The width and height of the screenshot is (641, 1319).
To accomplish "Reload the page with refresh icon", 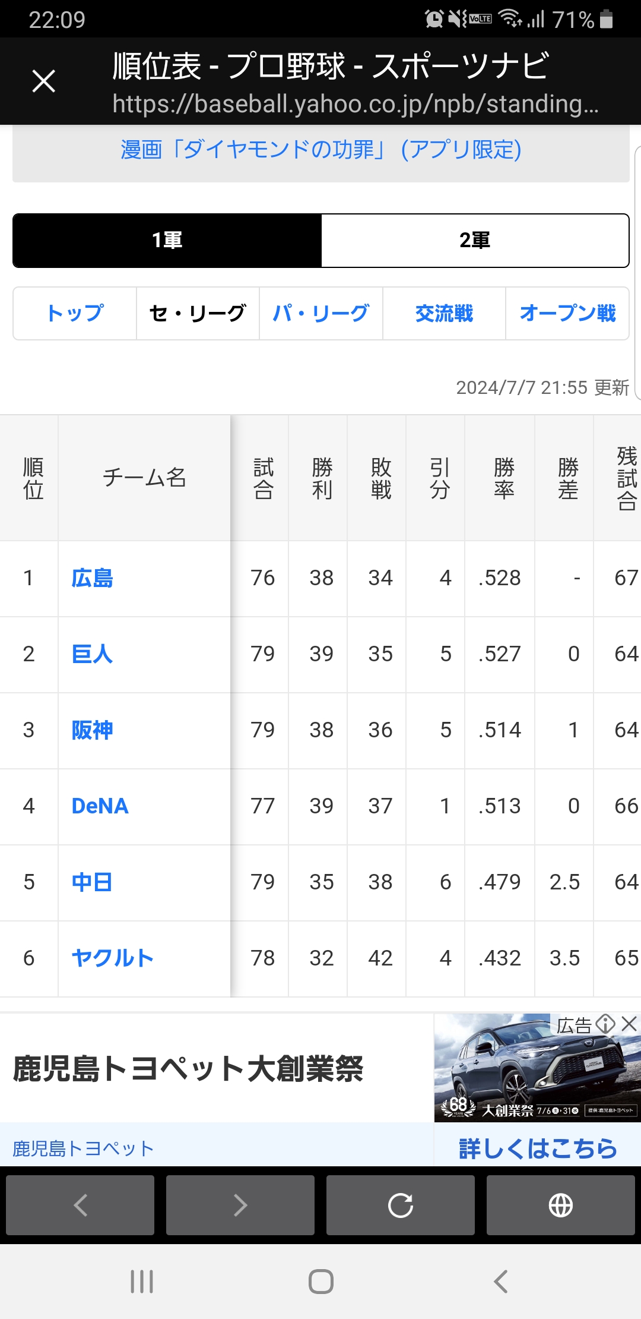I will pos(401,1205).
